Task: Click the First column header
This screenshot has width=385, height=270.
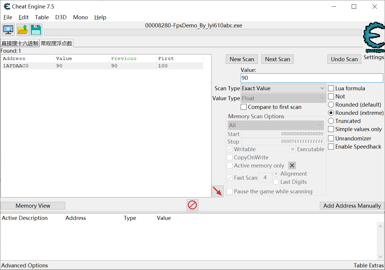Action: (x=179, y=59)
